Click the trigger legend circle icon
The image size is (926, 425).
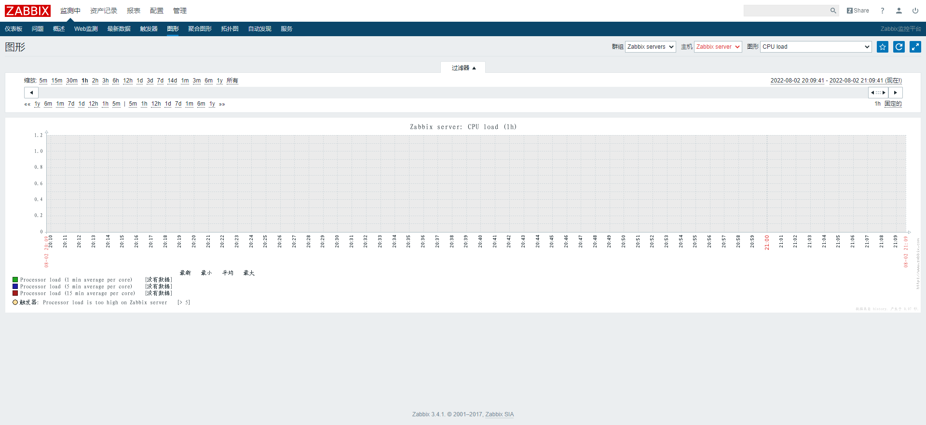[15, 302]
